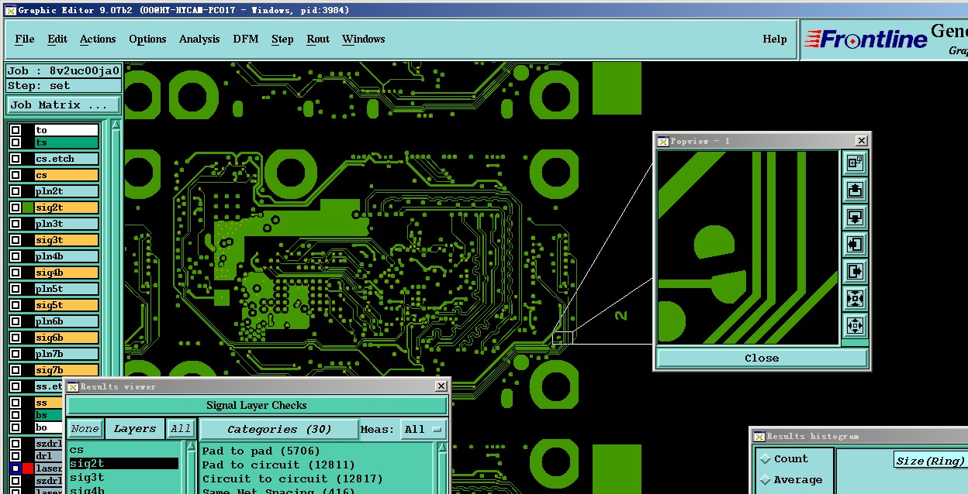
Task: Open the Edit menu
Action: pos(57,39)
